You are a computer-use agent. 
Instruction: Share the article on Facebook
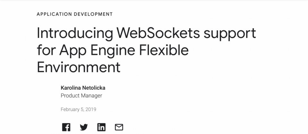pos(66,127)
